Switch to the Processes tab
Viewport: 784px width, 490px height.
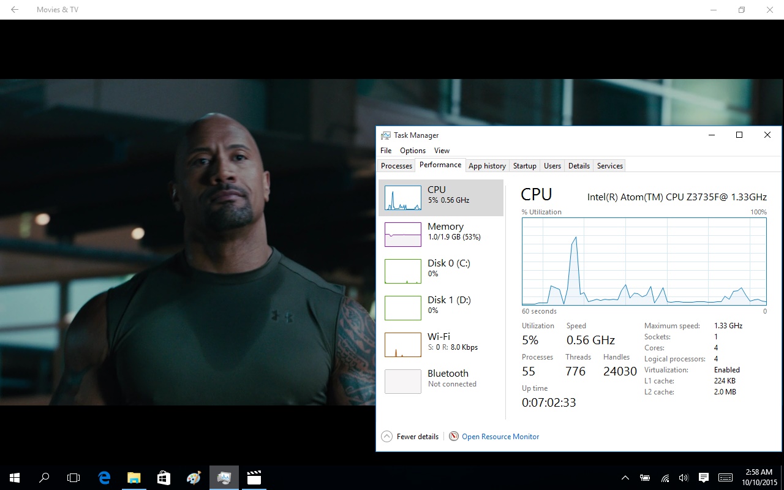tap(396, 166)
